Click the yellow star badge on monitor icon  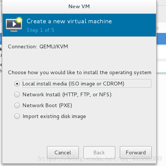pyautogui.click(x=19, y=20)
